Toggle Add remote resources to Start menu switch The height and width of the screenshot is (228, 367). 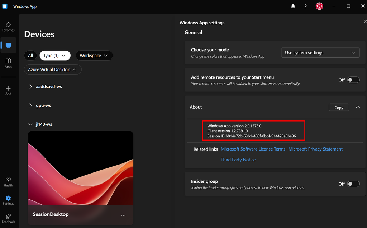[x=353, y=80]
